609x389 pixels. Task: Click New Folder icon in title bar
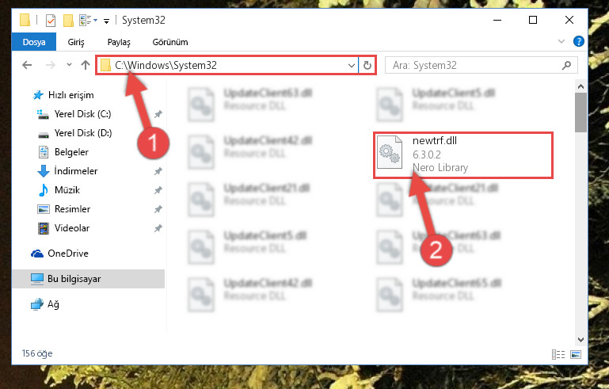(x=68, y=21)
